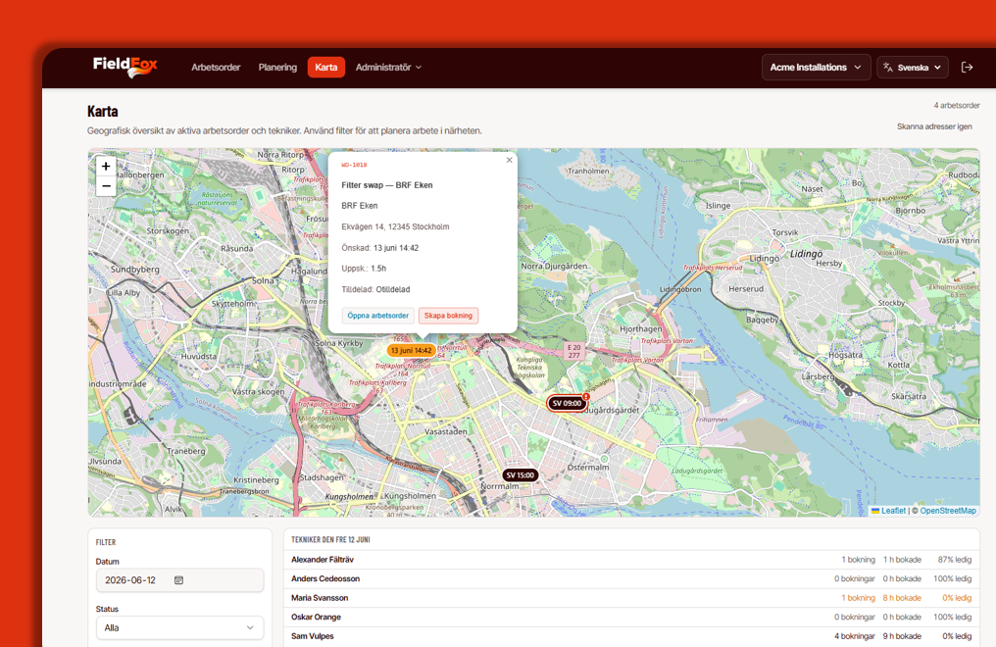Click the calendar icon in Datum field

(178, 580)
